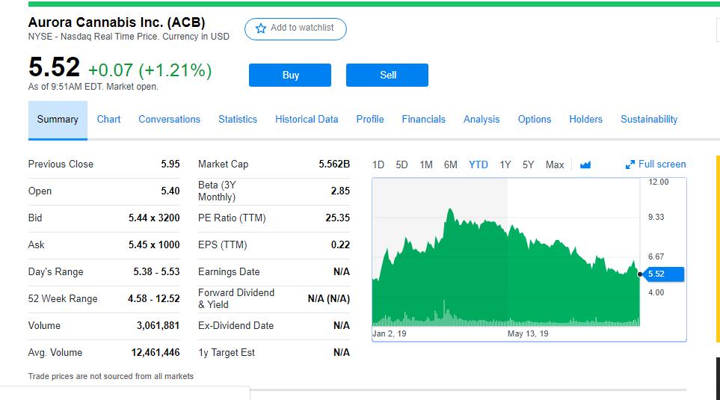Select the 1M chart range

(426, 165)
